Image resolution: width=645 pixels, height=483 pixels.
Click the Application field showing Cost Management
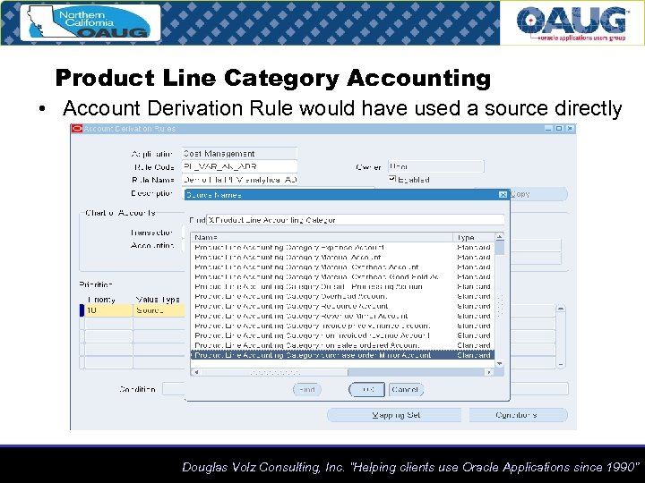239,154
